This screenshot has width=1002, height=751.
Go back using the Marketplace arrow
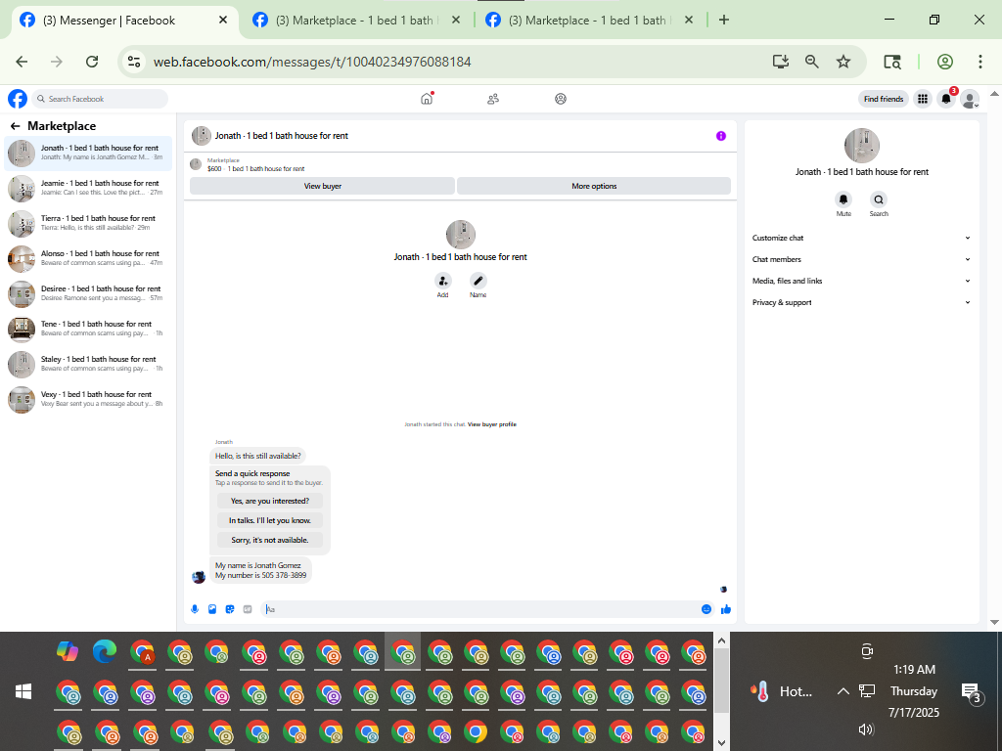click(x=15, y=126)
